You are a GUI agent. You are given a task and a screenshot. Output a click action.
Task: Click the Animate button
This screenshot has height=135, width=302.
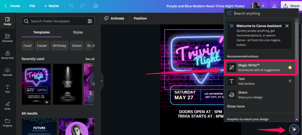[x=114, y=18]
